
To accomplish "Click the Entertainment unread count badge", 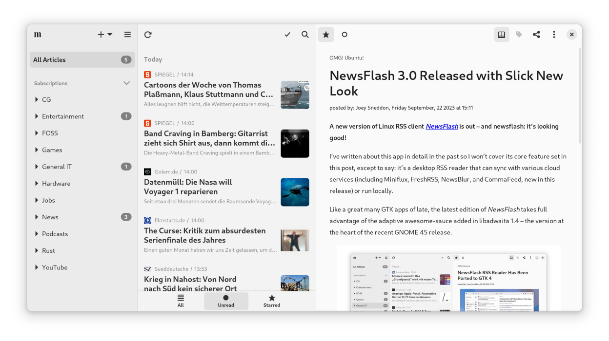I will tap(126, 116).
